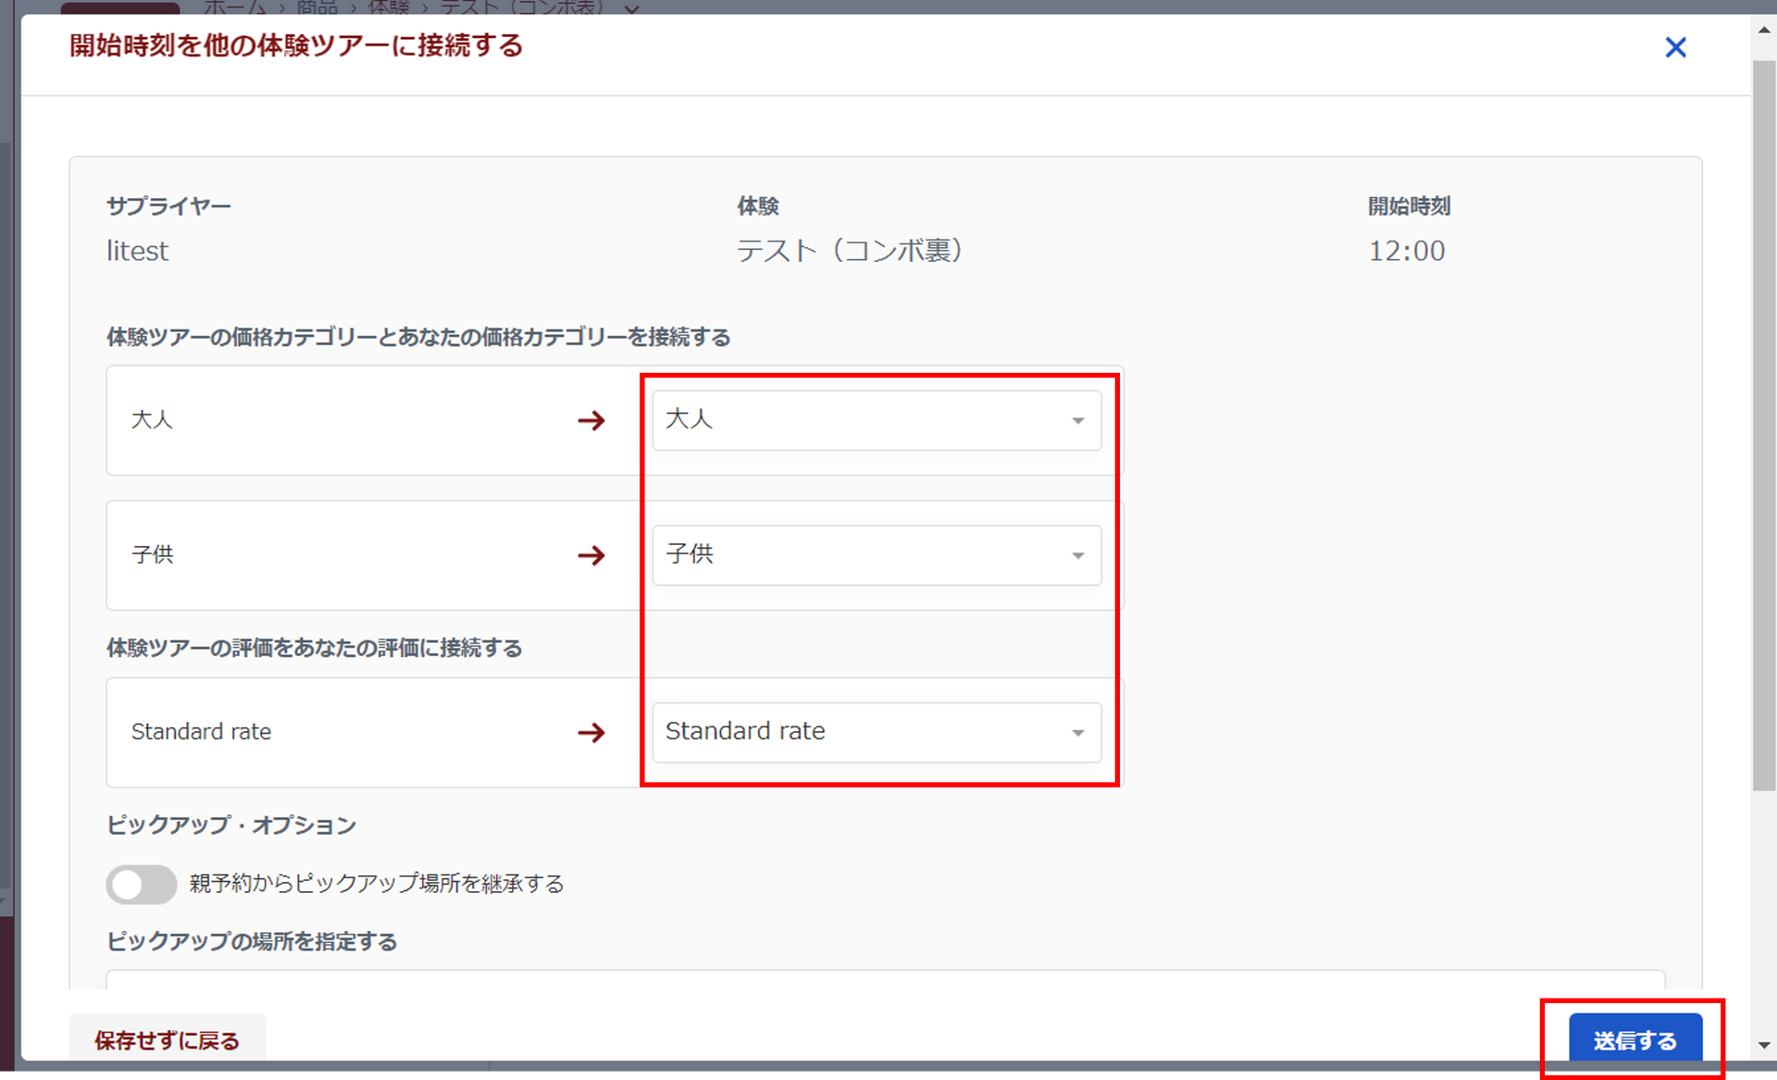Click the red arrow in 子供 row

click(x=591, y=555)
